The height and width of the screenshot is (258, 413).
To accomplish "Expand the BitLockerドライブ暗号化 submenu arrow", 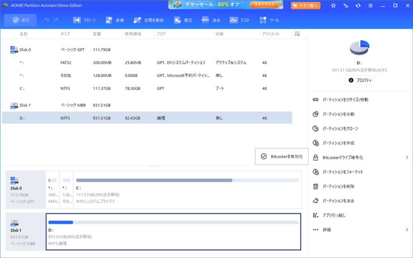I will pos(407,158).
